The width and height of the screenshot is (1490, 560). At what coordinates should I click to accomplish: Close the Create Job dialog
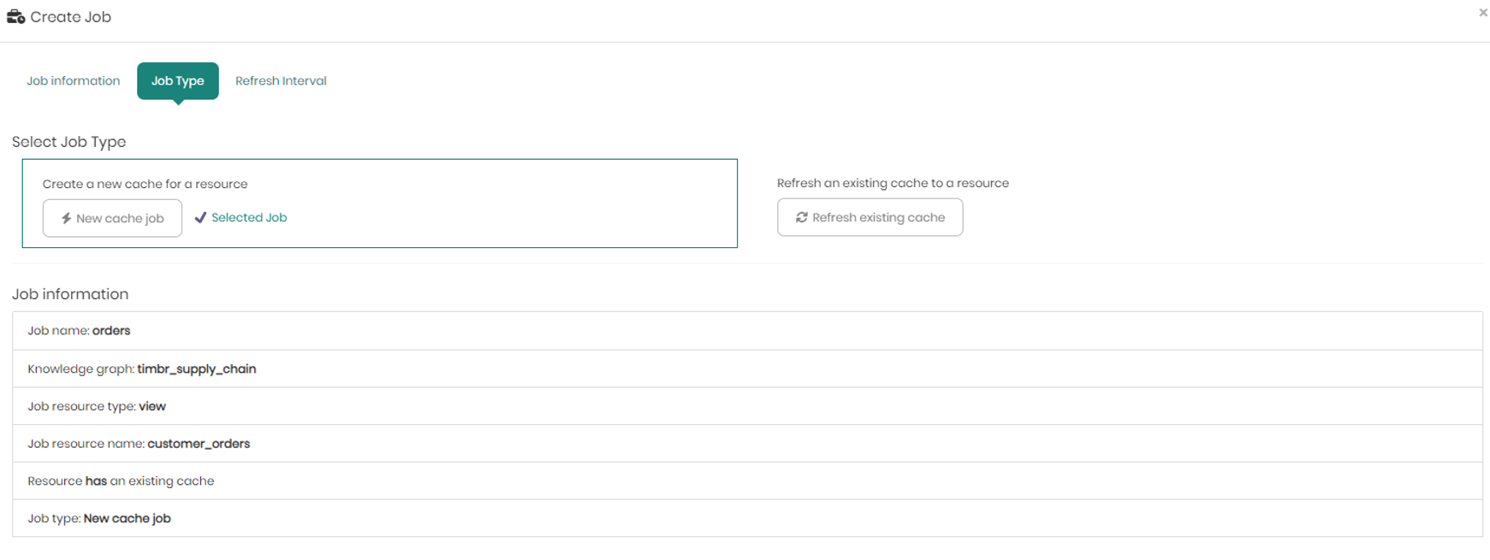pos(1482,13)
